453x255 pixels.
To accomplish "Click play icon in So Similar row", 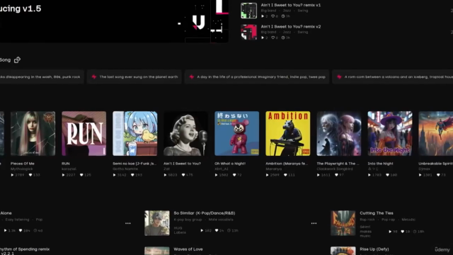I will [202, 230].
